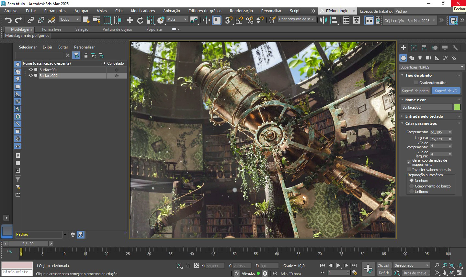Open the Arquivo menu

click(11, 11)
